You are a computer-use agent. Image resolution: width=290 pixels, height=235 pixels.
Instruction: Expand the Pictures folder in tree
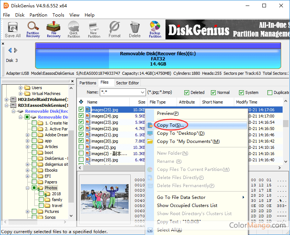28,211
